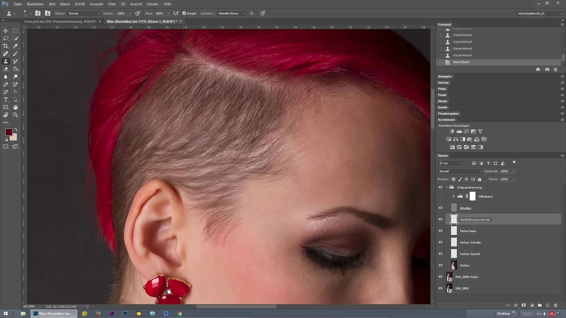
Task: Open the layer filter Art dropdown
Action: pos(451,163)
